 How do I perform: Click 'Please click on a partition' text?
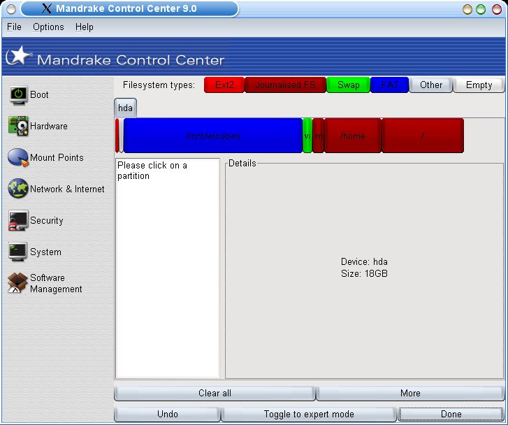point(152,171)
